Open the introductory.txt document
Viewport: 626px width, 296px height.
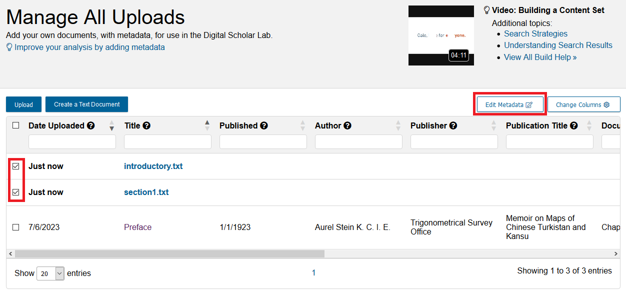coord(153,166)
